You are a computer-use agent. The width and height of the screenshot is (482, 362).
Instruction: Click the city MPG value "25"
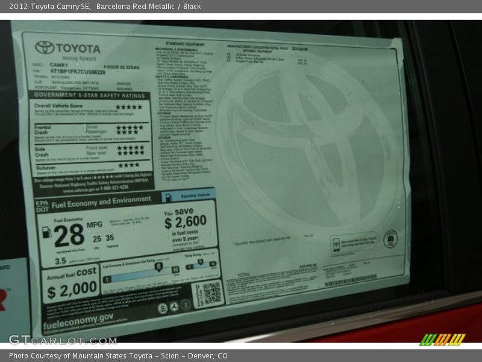[x=97, y=239]
